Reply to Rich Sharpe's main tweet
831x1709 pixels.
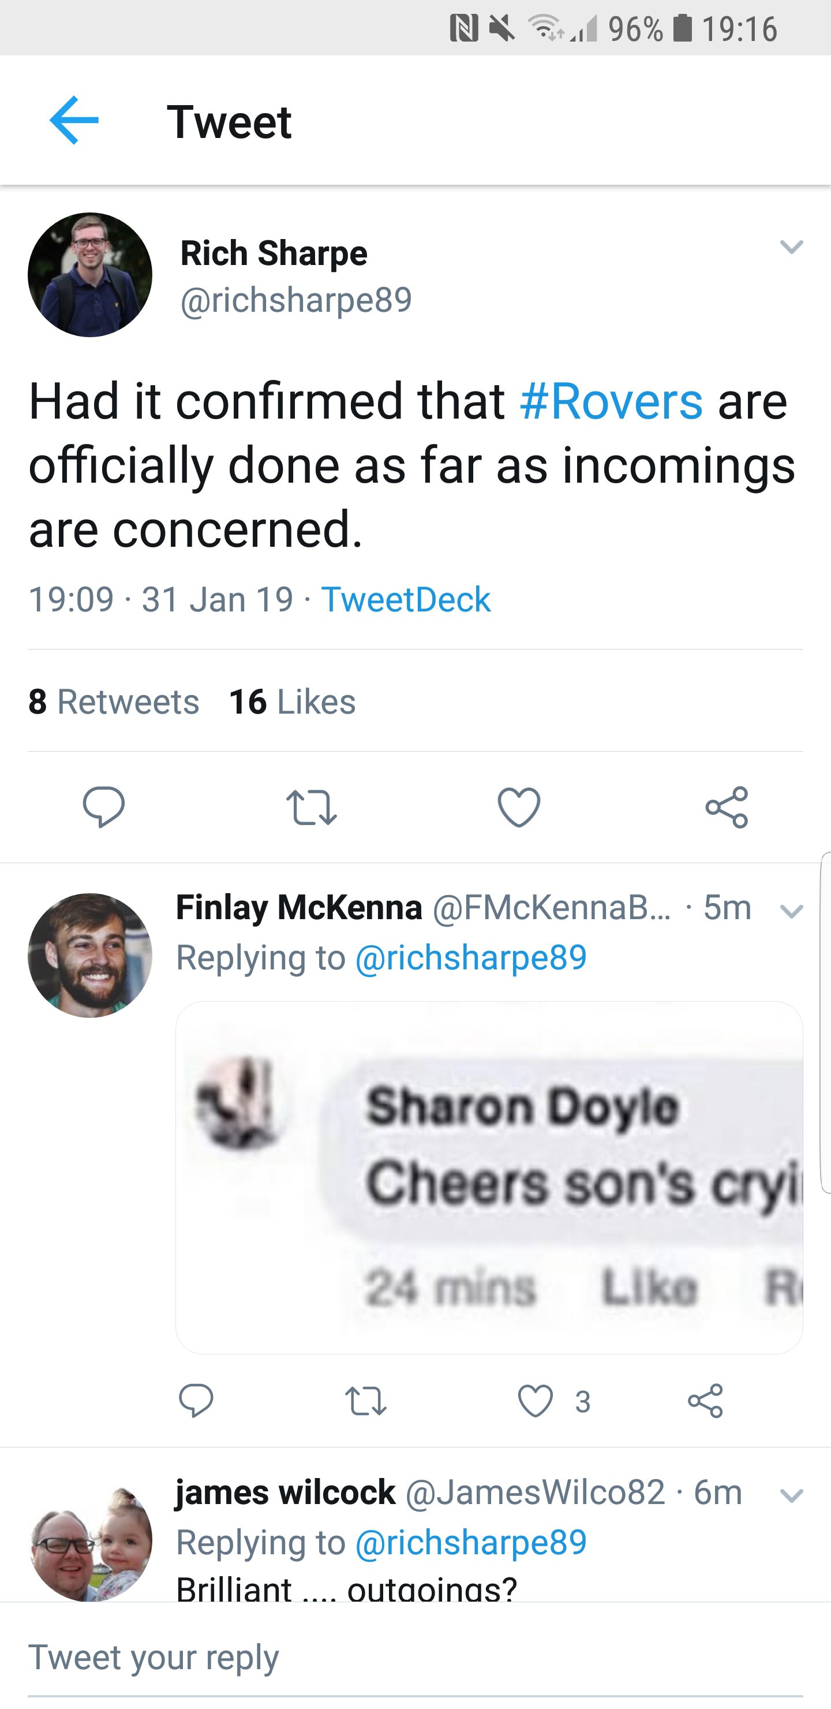(x=103, y=807)
